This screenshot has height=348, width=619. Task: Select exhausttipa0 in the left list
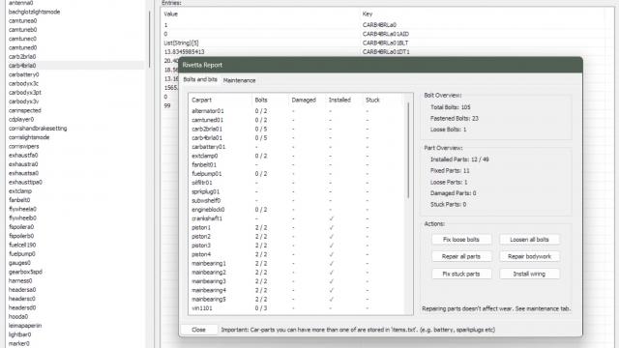[x=25, y=182]
